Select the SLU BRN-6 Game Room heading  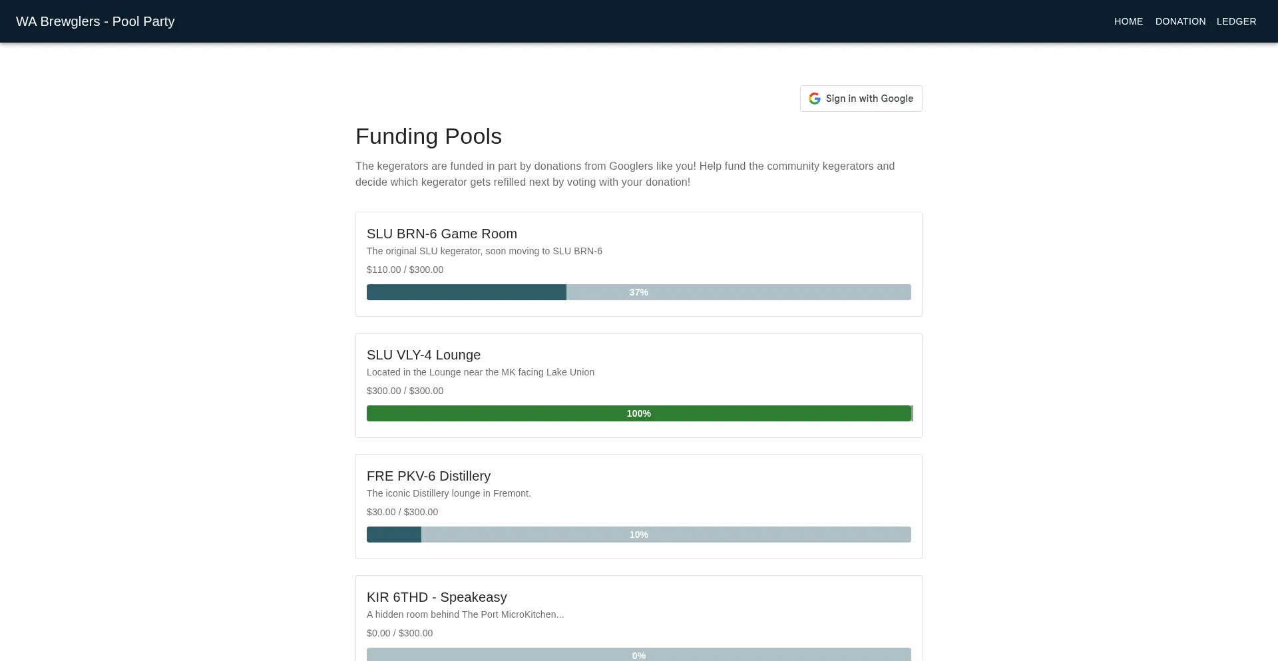point(441,234)
